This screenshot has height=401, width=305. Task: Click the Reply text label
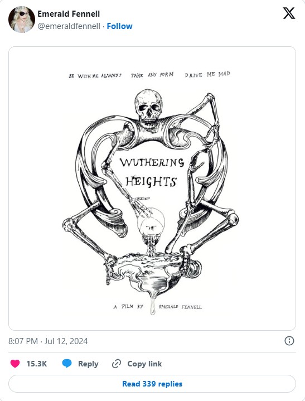[88, 364]
